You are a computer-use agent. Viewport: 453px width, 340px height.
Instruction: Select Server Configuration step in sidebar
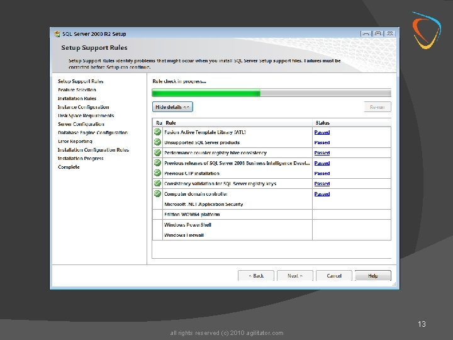(x=81, y=124)
